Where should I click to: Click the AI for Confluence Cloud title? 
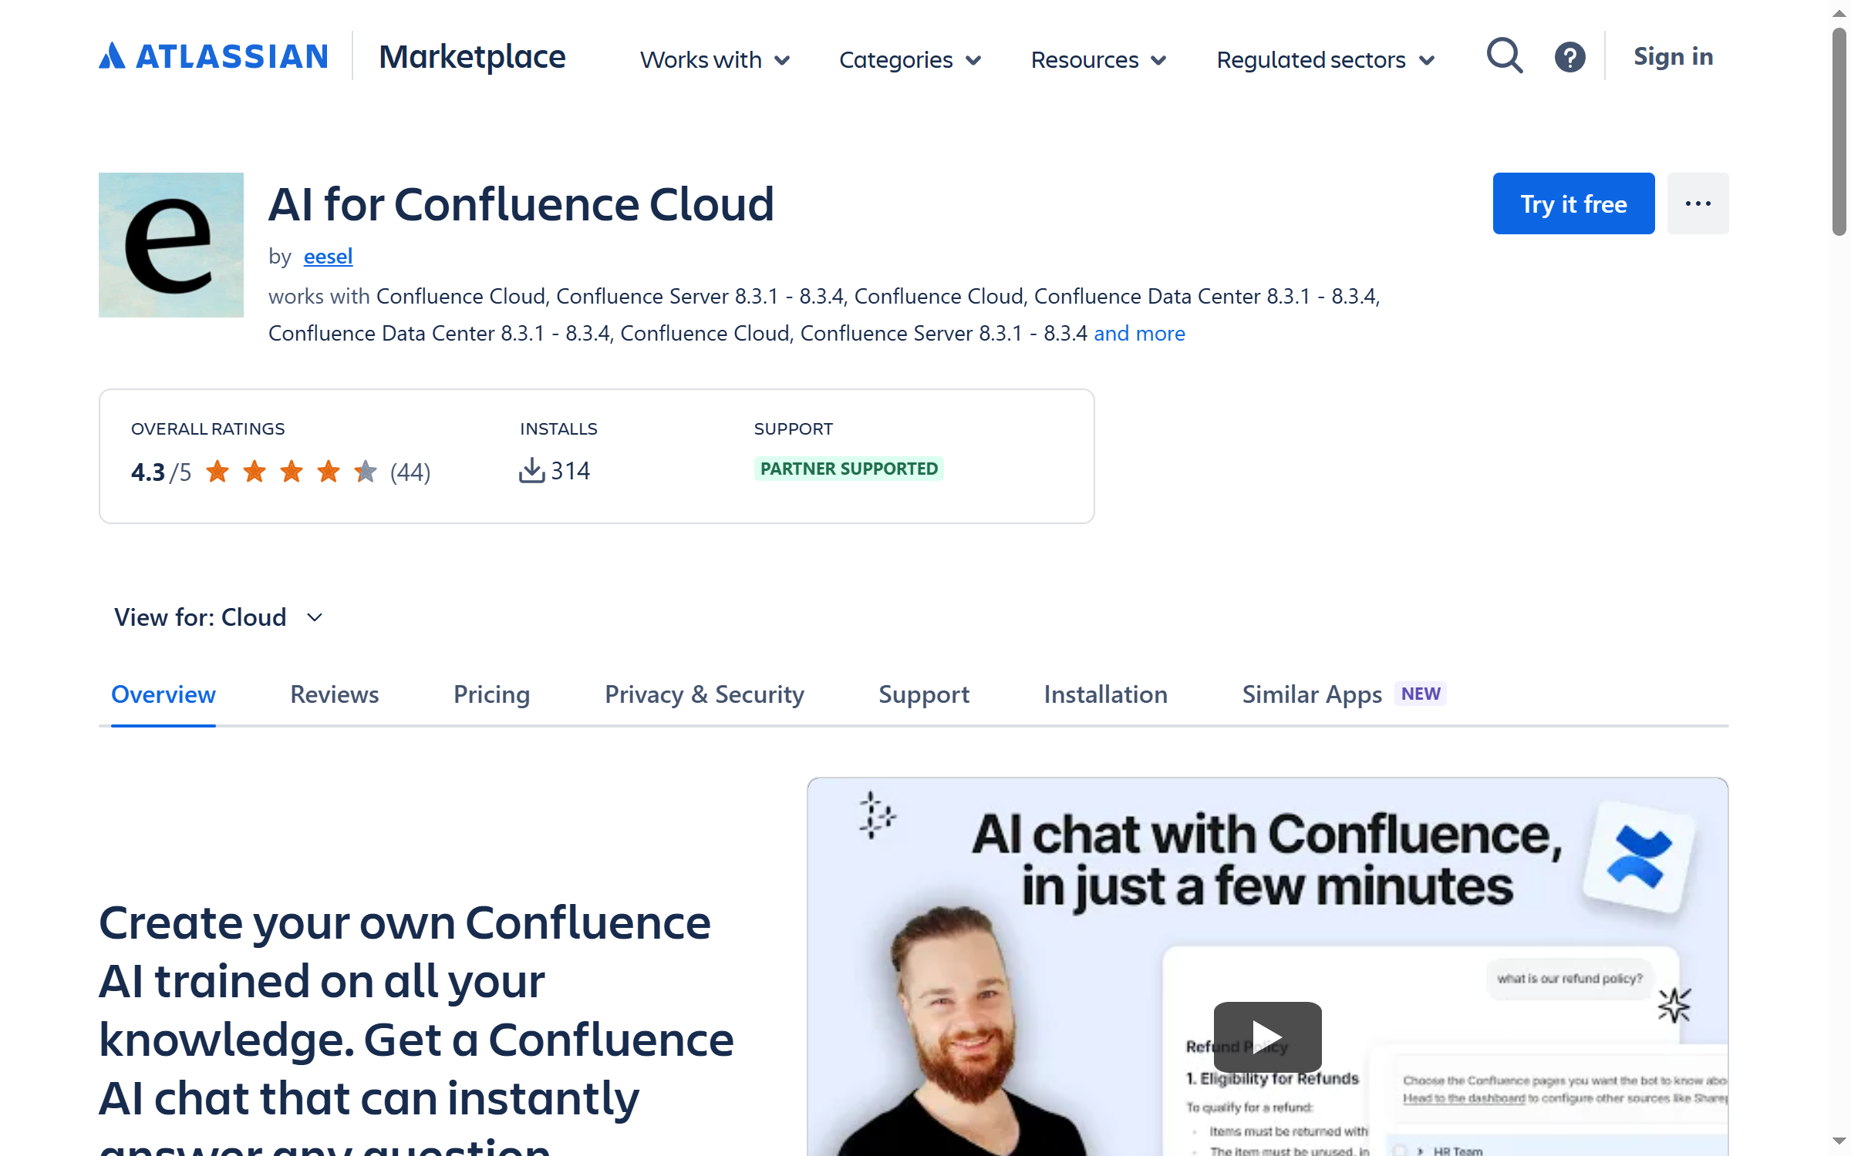(521, 204)
